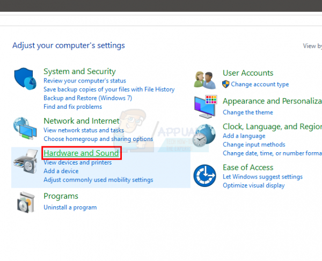Open Optimize visual display link
The image size is (322, 261).
click(254, 185)
